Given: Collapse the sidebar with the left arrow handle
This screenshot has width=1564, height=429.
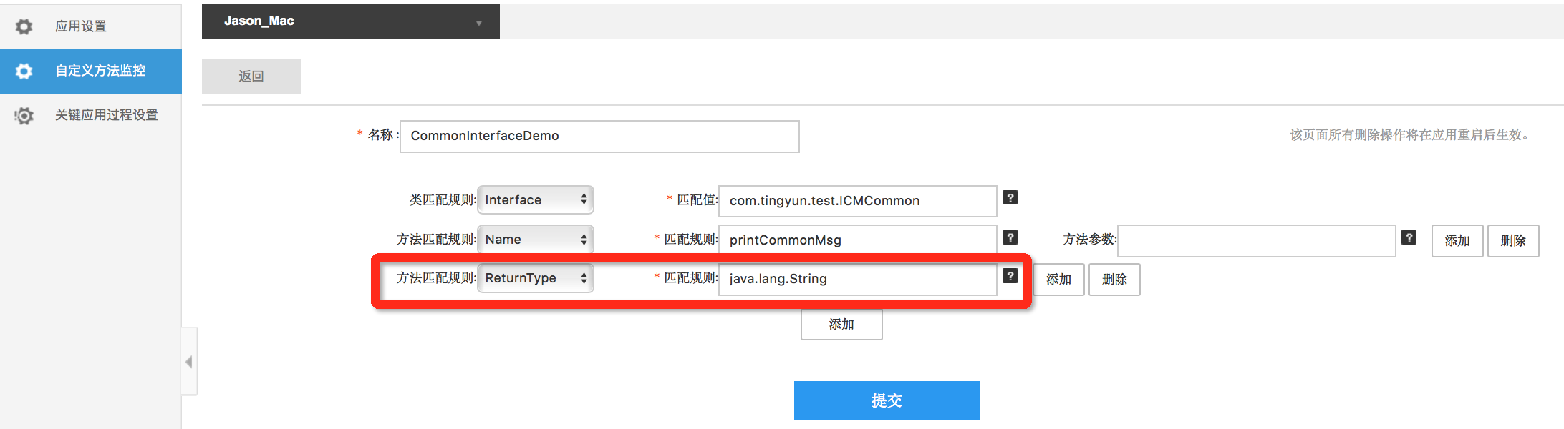Looking at the screenshot, I should 189,362.
